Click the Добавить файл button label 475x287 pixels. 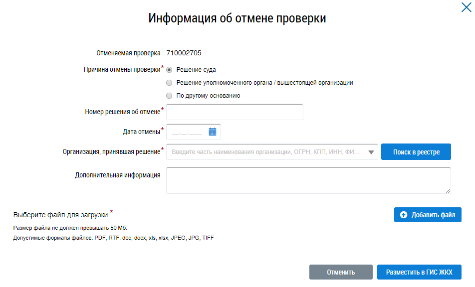tap(433, 215)
